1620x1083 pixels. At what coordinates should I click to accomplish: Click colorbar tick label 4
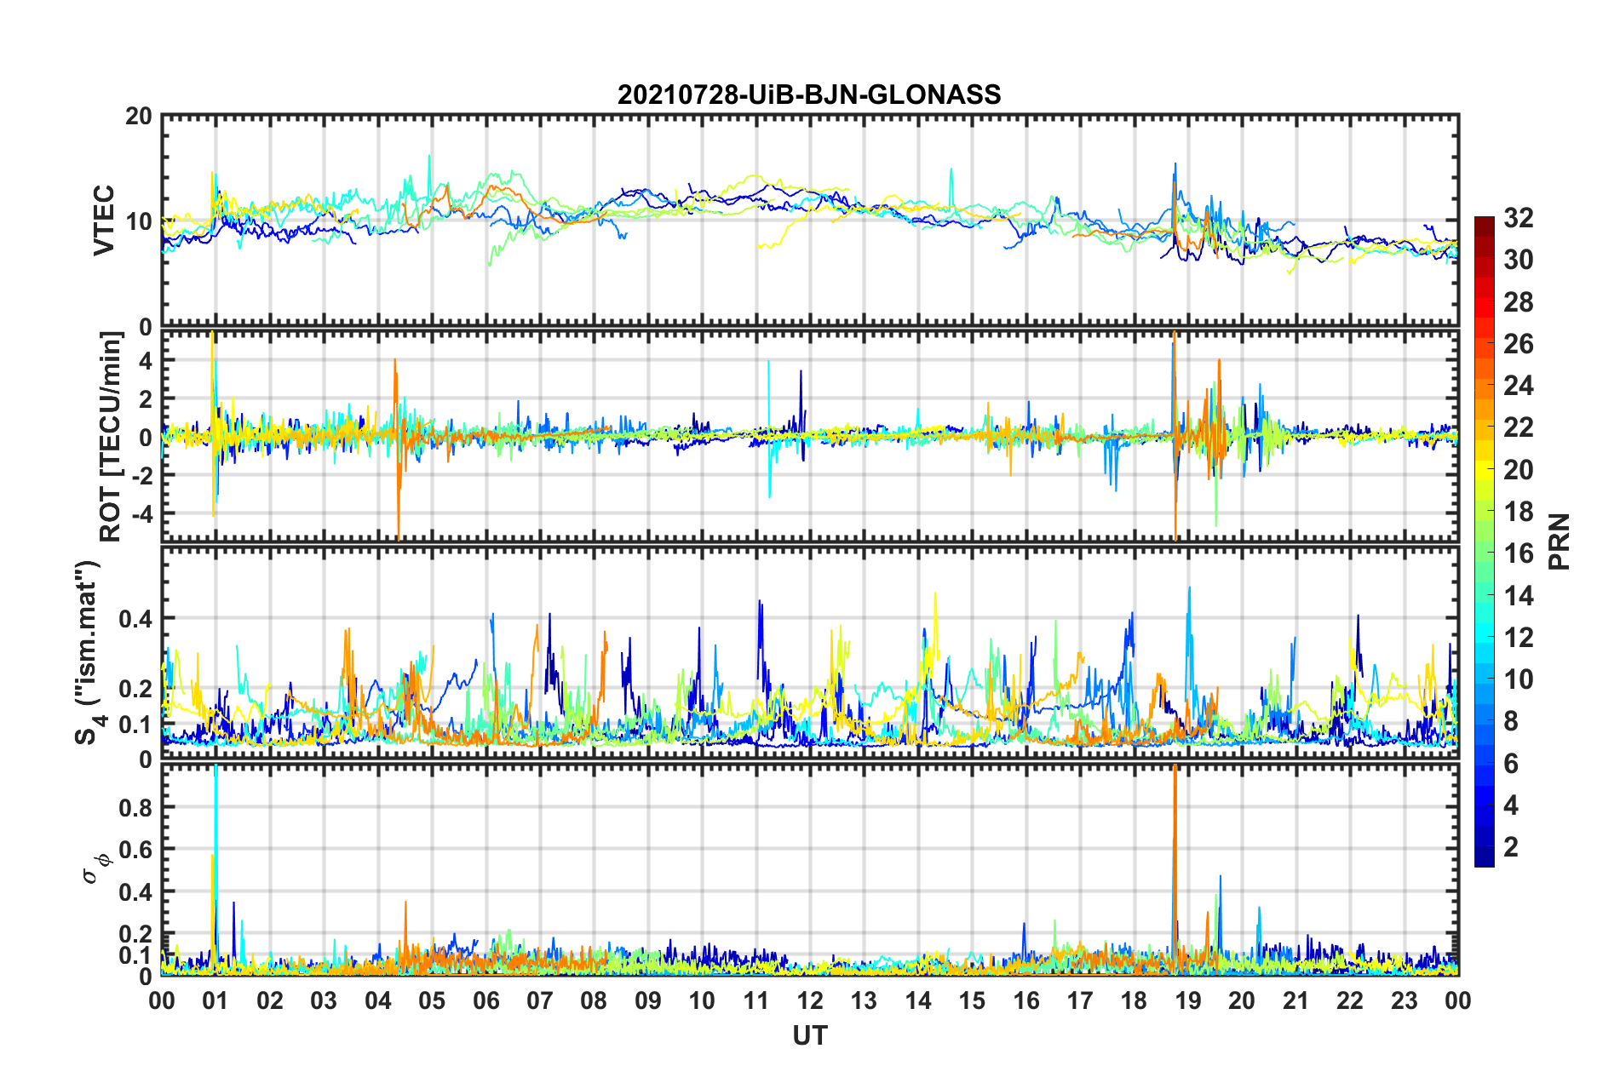(x=1512, y=805)
